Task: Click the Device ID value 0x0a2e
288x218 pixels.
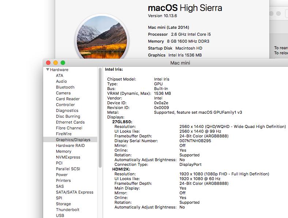Action: (161, 103)
